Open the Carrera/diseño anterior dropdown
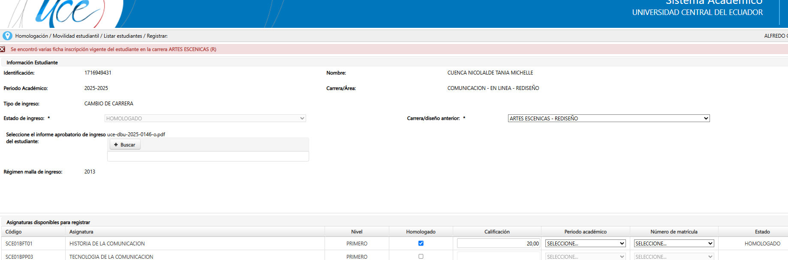 [609, 118]
